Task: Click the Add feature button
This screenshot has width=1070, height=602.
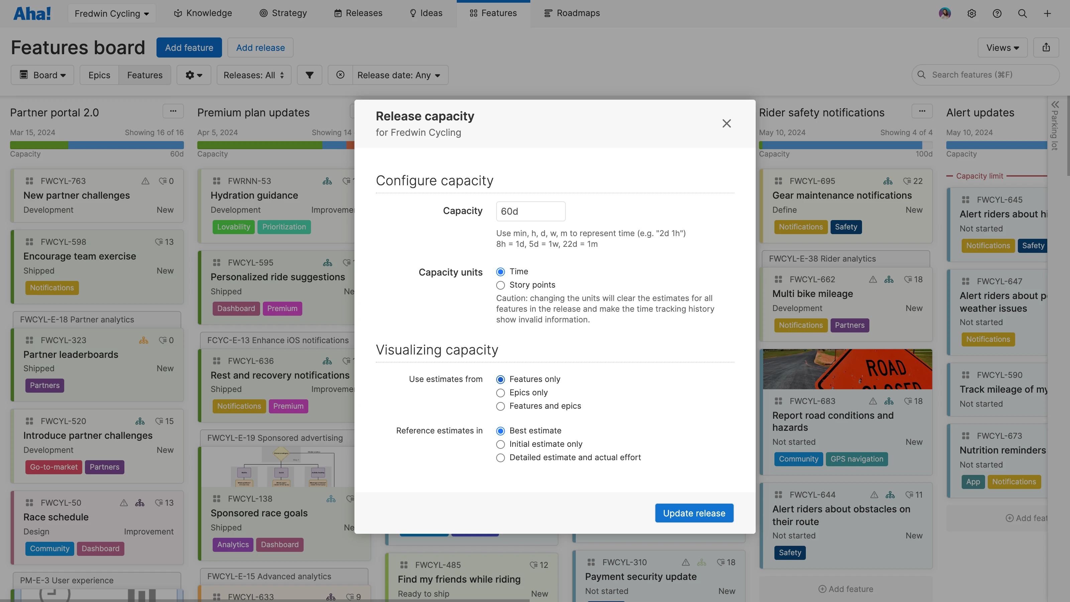Action: coord(189,47)
